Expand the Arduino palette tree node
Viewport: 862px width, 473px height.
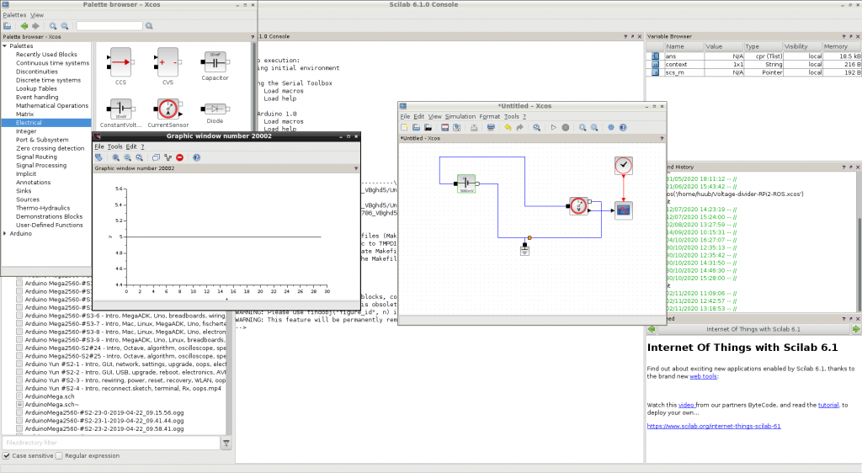click(5, 233)
